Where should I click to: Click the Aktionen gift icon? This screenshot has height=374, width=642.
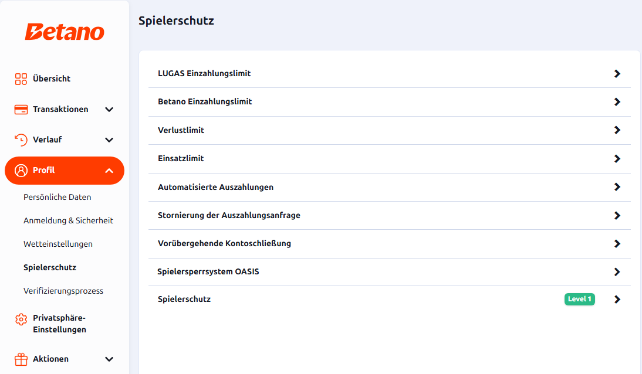coord(21,359)
